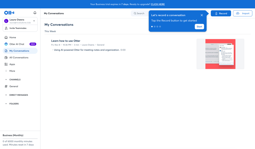Image resolution: width=255 pixels, height=149 pixels.
Task: Expand the Laura Owens account dropdown
Action: 34,21
